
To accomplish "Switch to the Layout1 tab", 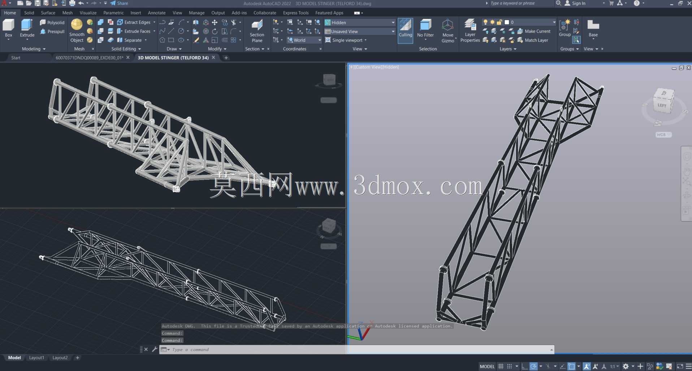I will (36, 358).
